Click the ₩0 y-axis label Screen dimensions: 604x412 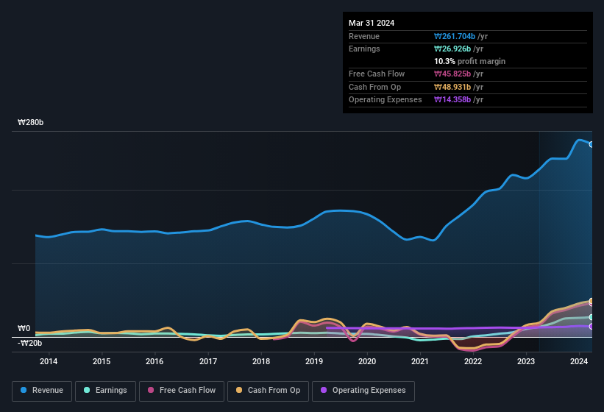(x=24, y=328)
